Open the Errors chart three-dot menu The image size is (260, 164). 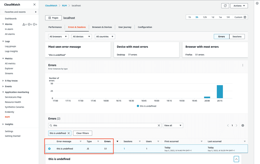point(243,65)
